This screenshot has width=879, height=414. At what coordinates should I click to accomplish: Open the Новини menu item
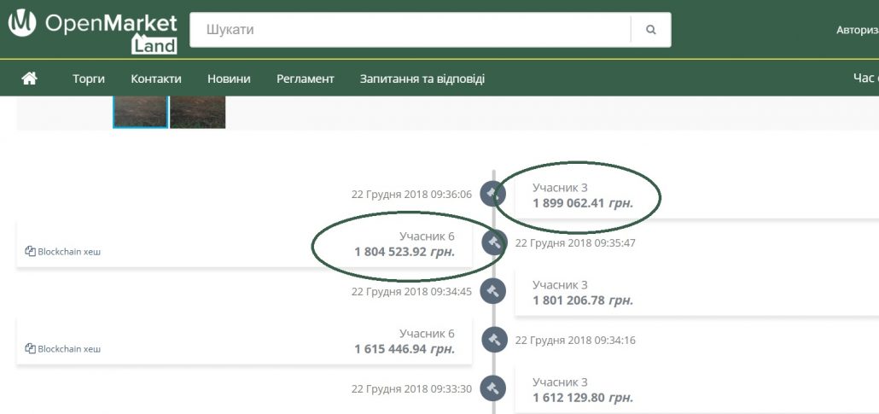pyautogui.click(x=229, y=79)
